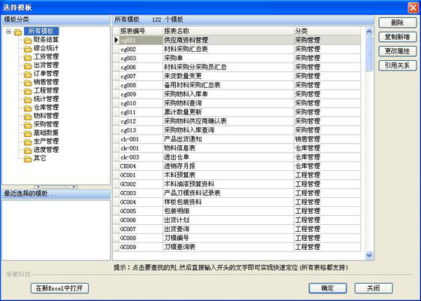Click the 复制新增 button
The width and height of the screenshot is (421, 301).
(x=398, y=37)
